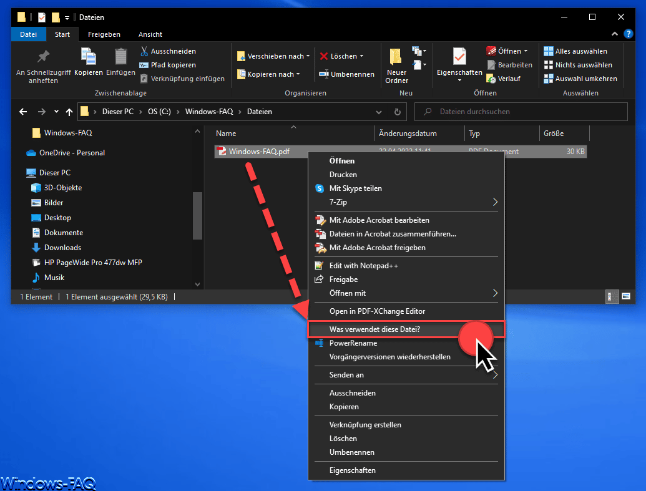Choose Was verwendet diese Datei?
Image resolution: width=646 pixels, height=491 pixels.
point(406,329)
